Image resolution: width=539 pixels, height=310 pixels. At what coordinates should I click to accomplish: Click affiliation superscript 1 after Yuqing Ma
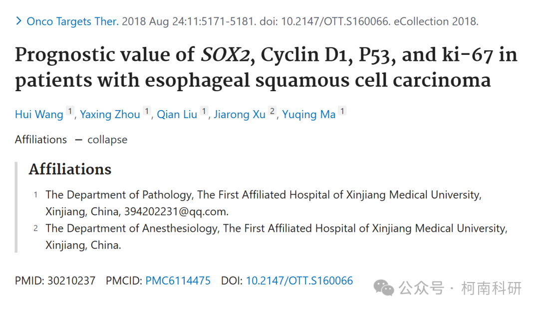click(x=342, y=111)
